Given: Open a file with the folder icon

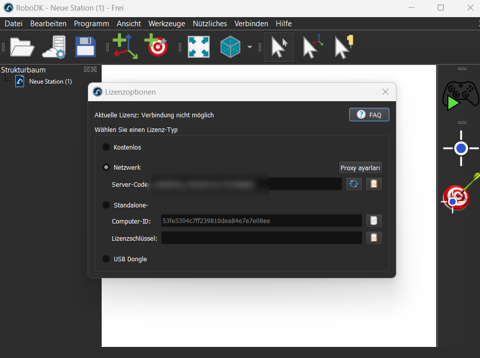Looking at the screenshot, I should tap(22, 47).
